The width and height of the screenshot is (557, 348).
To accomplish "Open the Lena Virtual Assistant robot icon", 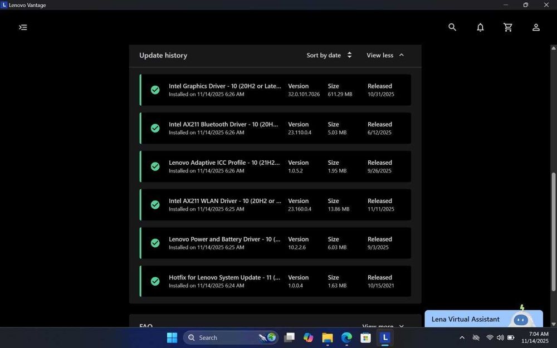I will tap(521, 318).
